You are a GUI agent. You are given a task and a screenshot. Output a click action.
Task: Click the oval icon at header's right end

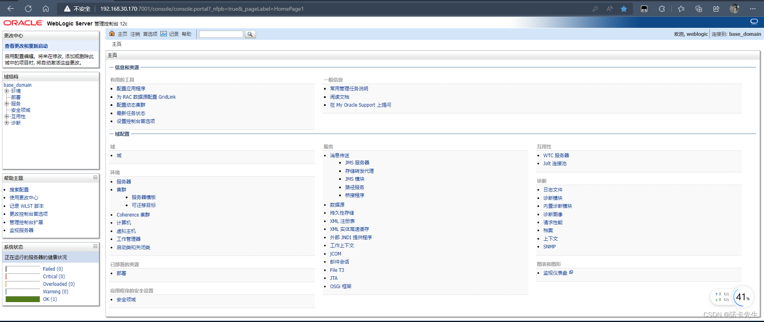754,21
